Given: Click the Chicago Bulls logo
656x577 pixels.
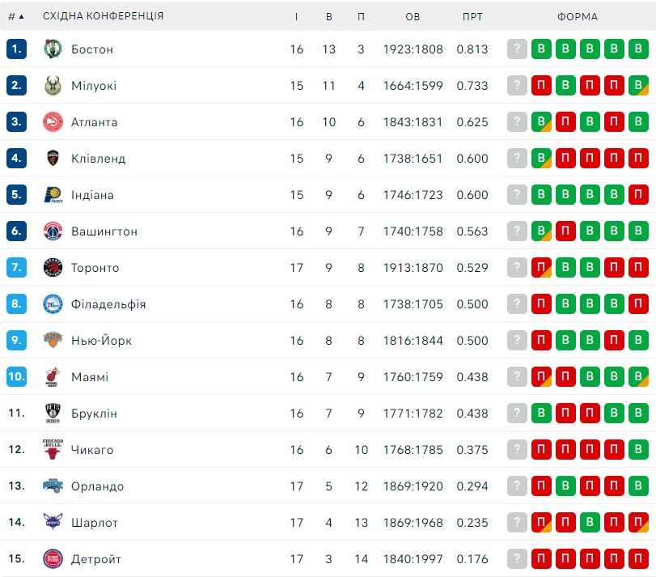Looking at the screenshot, I should click(53, 449).
